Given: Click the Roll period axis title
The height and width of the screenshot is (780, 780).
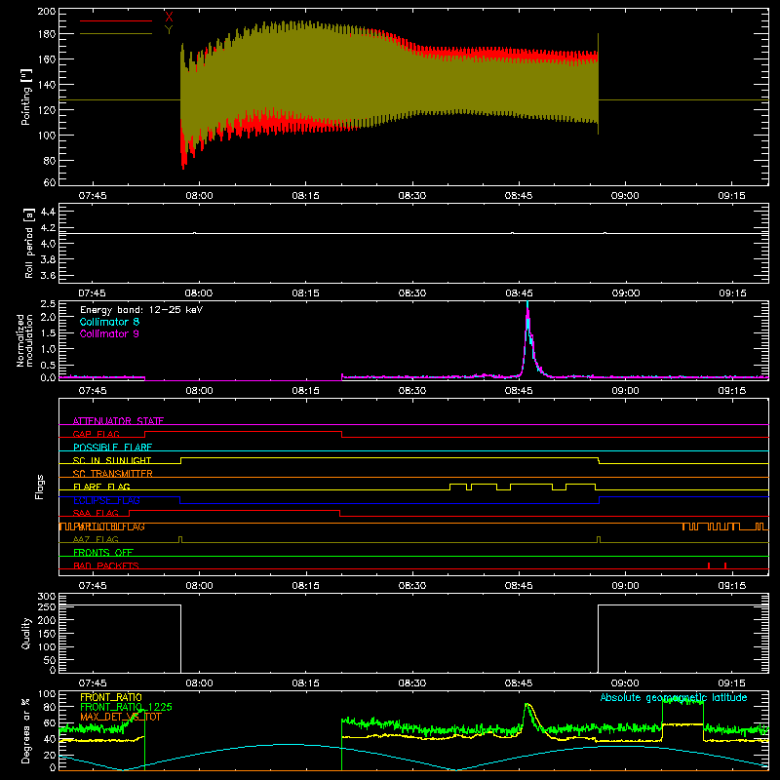Looking at the screenshot, I should tap(29, 243).
